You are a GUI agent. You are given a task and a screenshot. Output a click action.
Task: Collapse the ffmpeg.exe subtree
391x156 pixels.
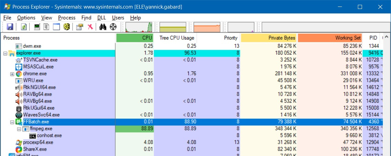pos(19,129)
